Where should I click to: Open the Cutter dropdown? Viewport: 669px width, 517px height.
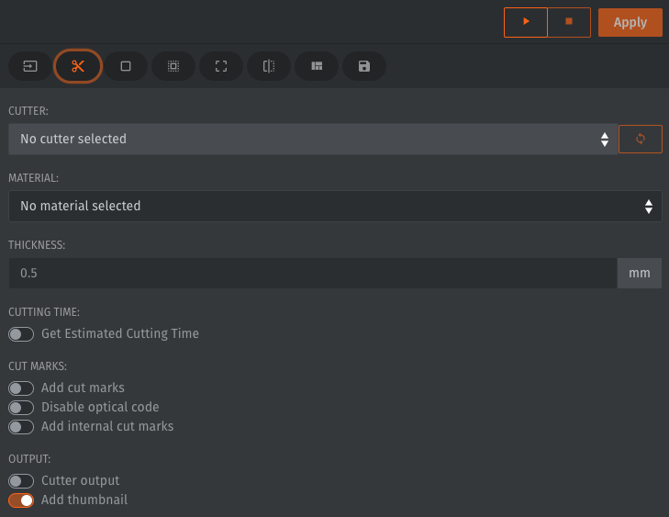(x=312, y=139)
